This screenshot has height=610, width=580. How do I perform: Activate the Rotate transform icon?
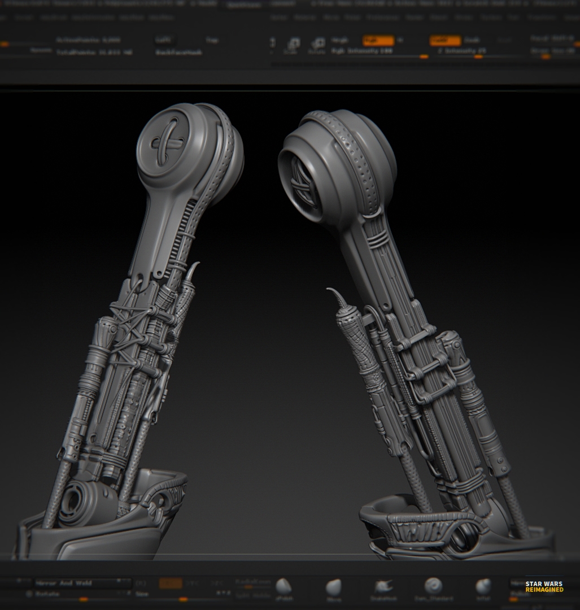pyautogui.click(x=317, y=46)
